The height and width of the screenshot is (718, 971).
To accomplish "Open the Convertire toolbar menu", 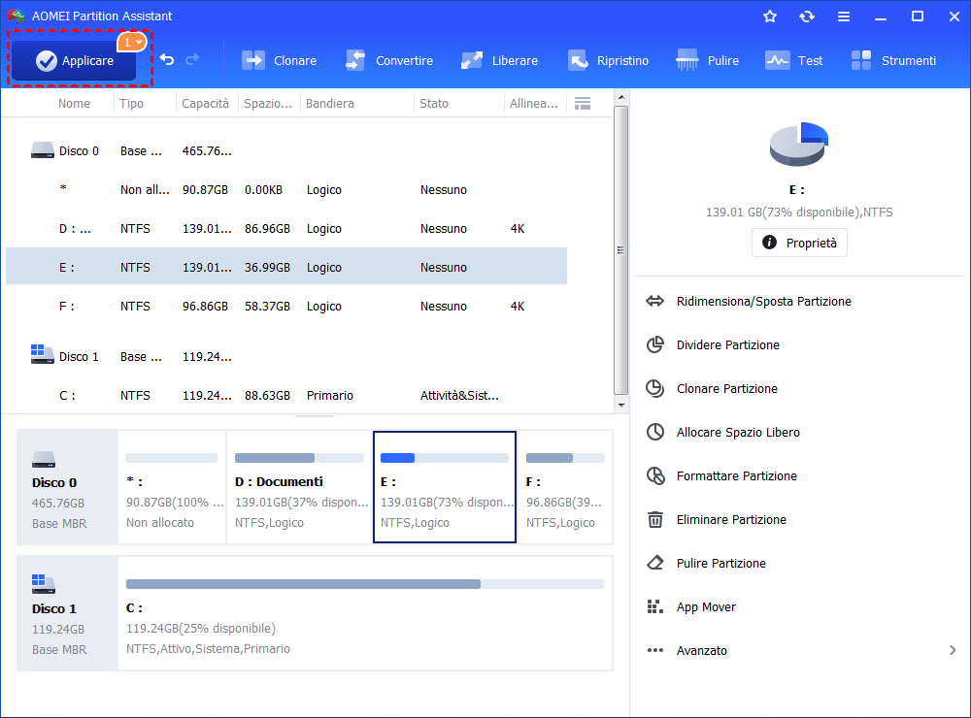I will 389,61.
